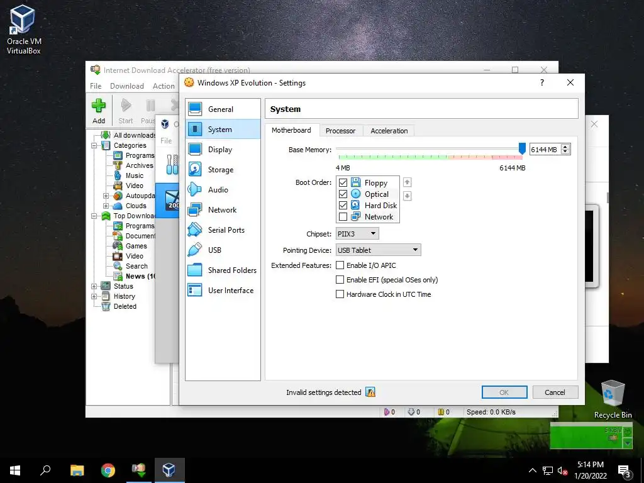Open the notification center icon
This screenshot has height=483, width=644.
point(625,470)
